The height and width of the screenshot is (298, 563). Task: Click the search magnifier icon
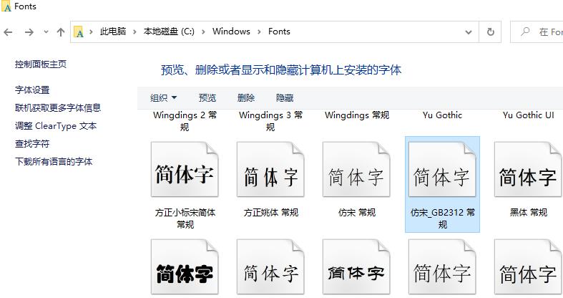point(525,32)
